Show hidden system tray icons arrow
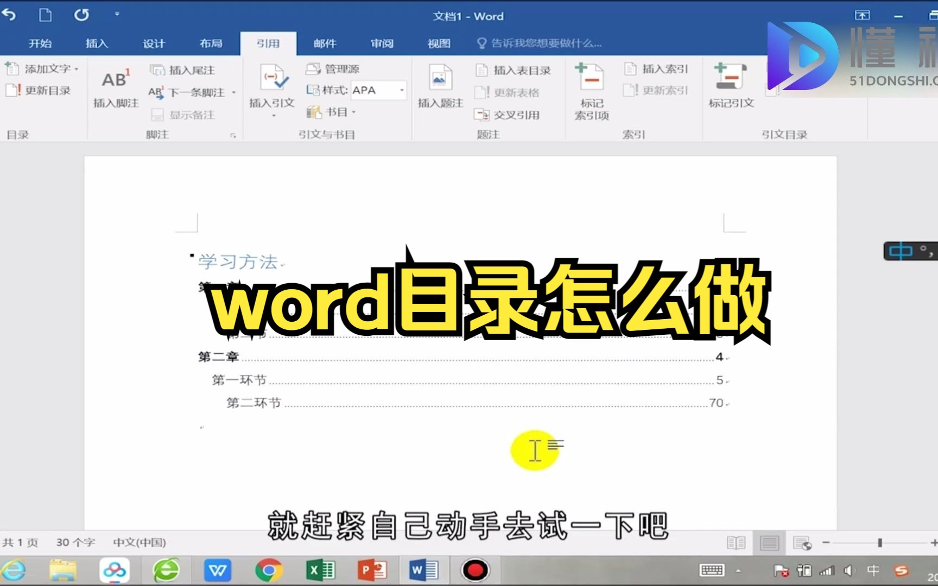938x586 pixels. [x=738, y=570]
